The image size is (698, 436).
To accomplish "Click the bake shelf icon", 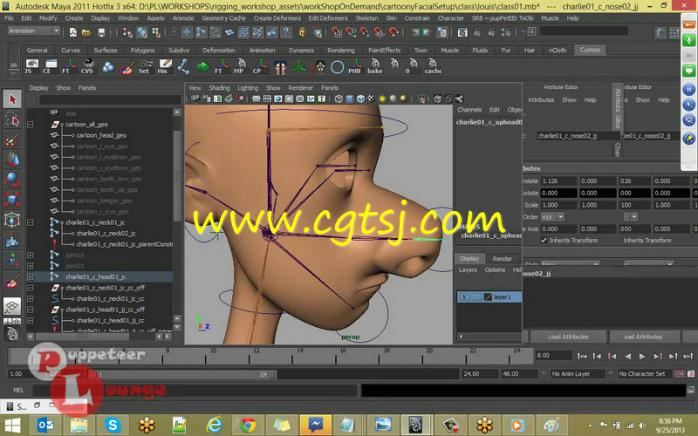I will coord(375,66).
